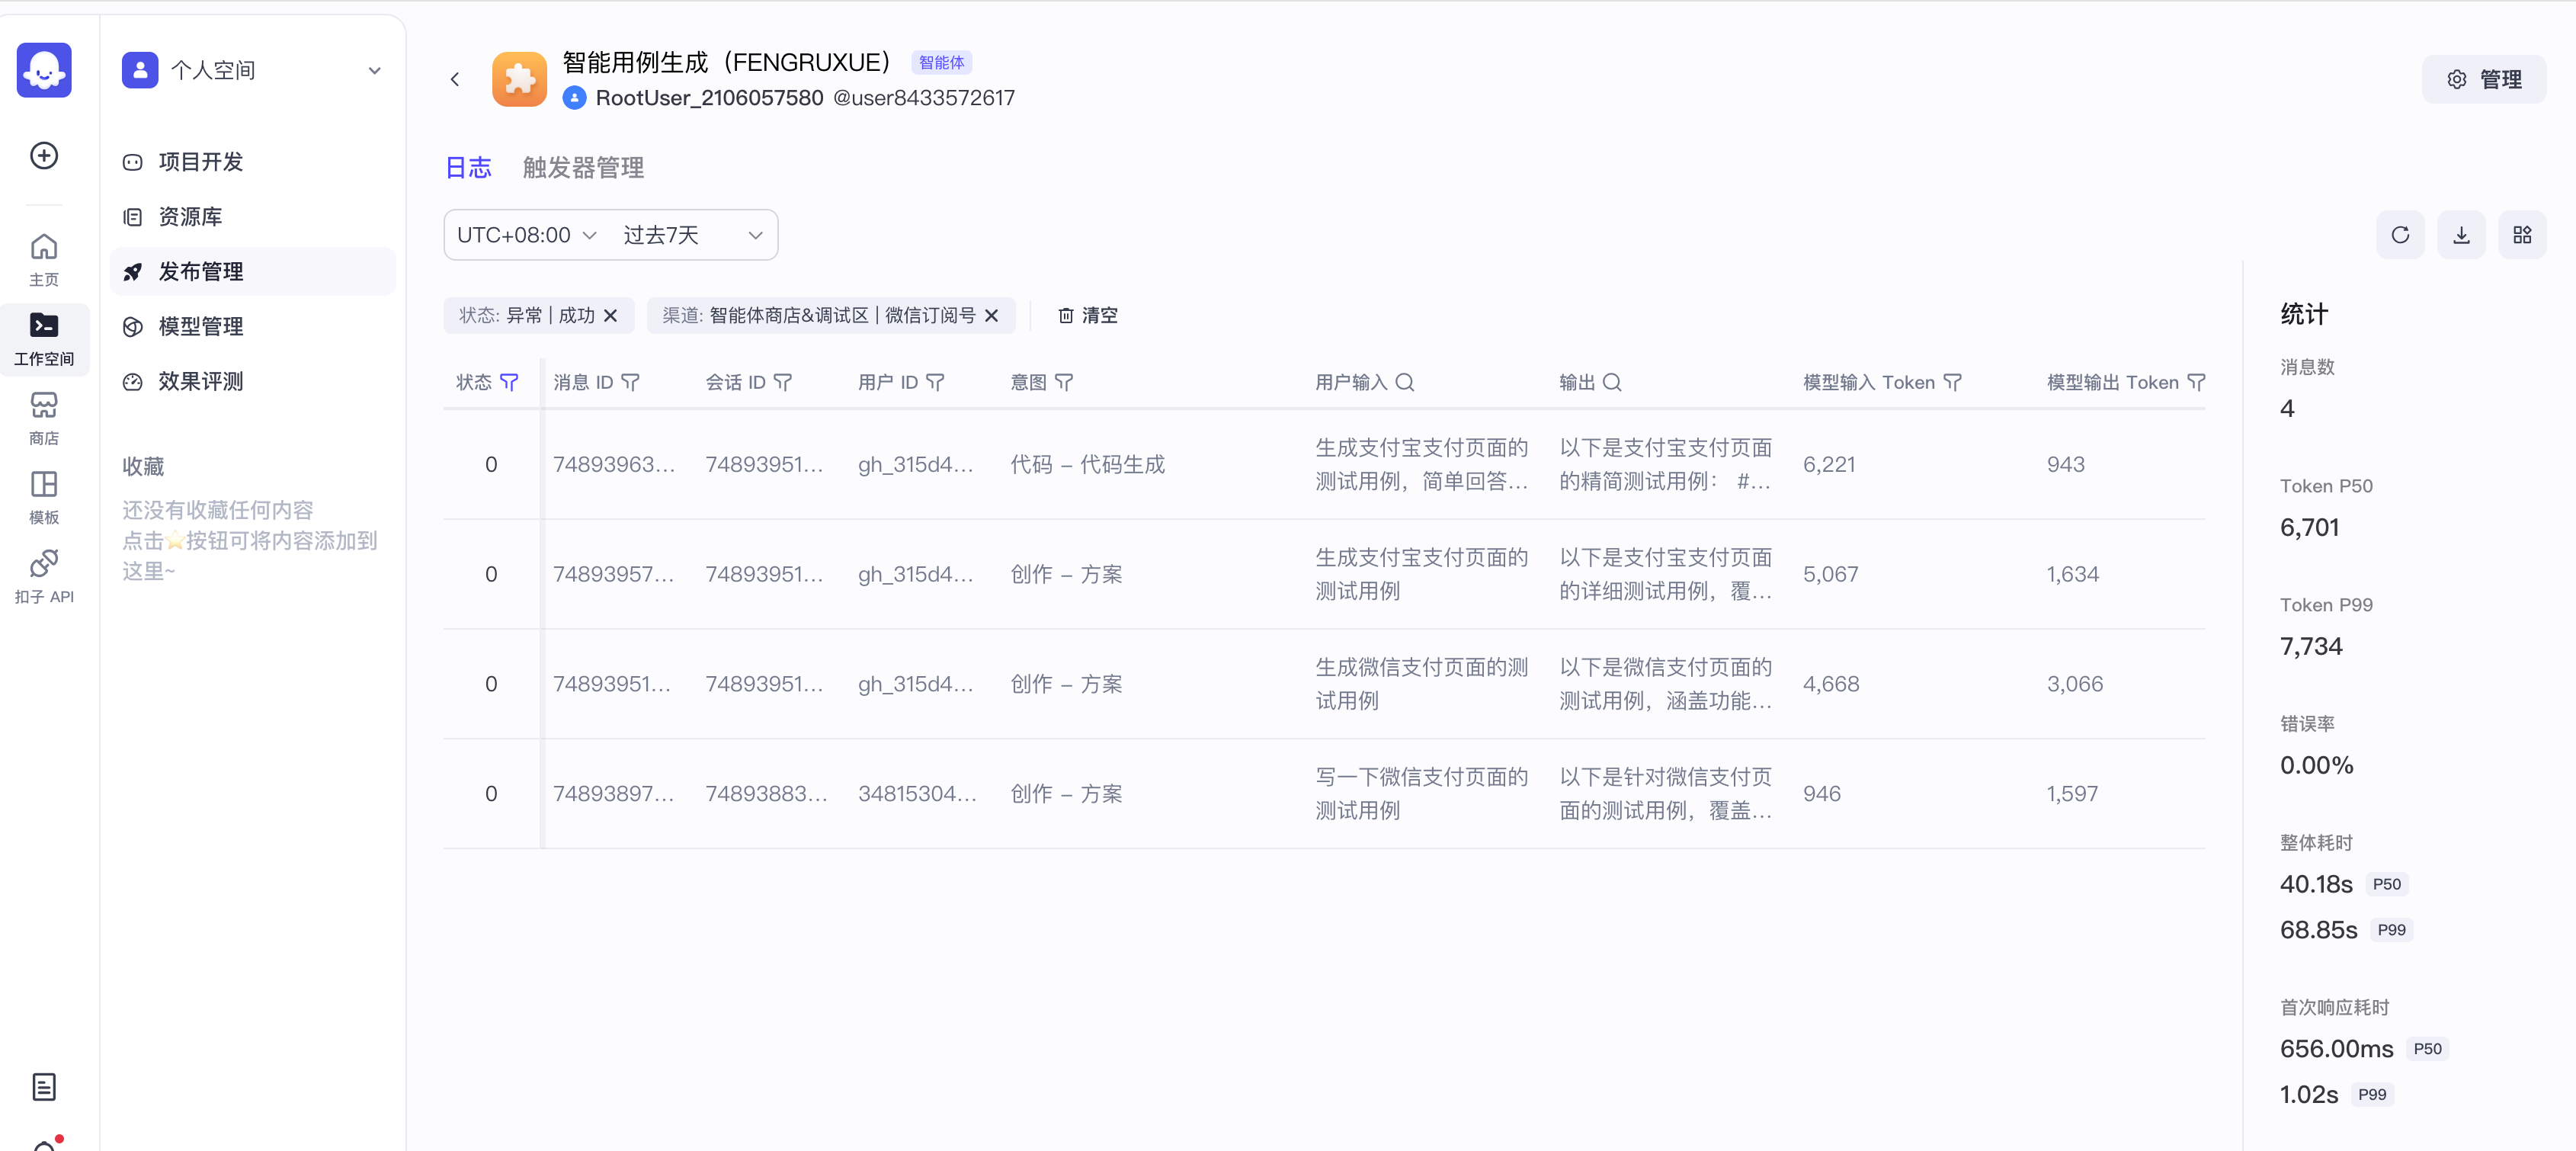Image resolution: width=2576 pixels, height=1151 pixels.
Task: Click the refresh logs icon
Action: pos(2399,235)
